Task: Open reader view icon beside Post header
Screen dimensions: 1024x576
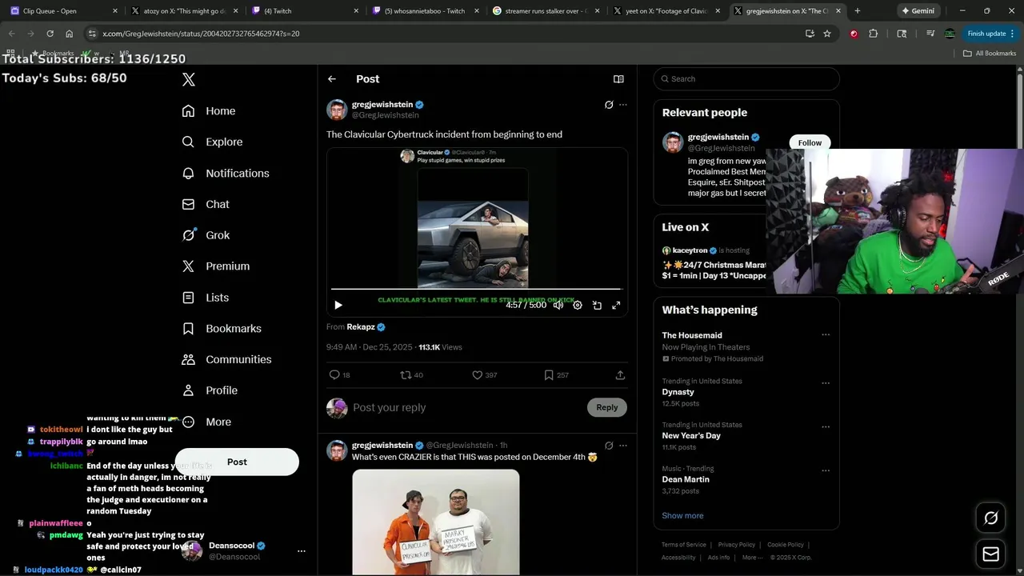Action: click(x=618, y=79)
